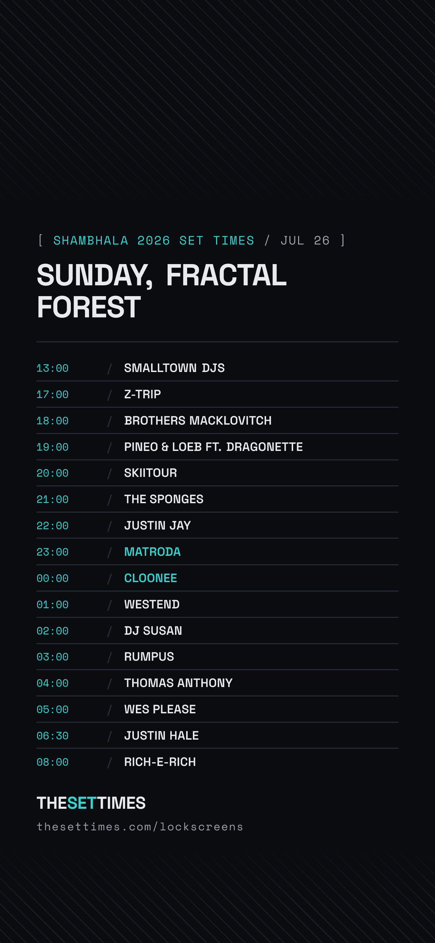Select the highlighted CLOONEE set
Image resolution: width=435 pixels, height=943 pixels.
pyautogui.click(x=217, y=578)
